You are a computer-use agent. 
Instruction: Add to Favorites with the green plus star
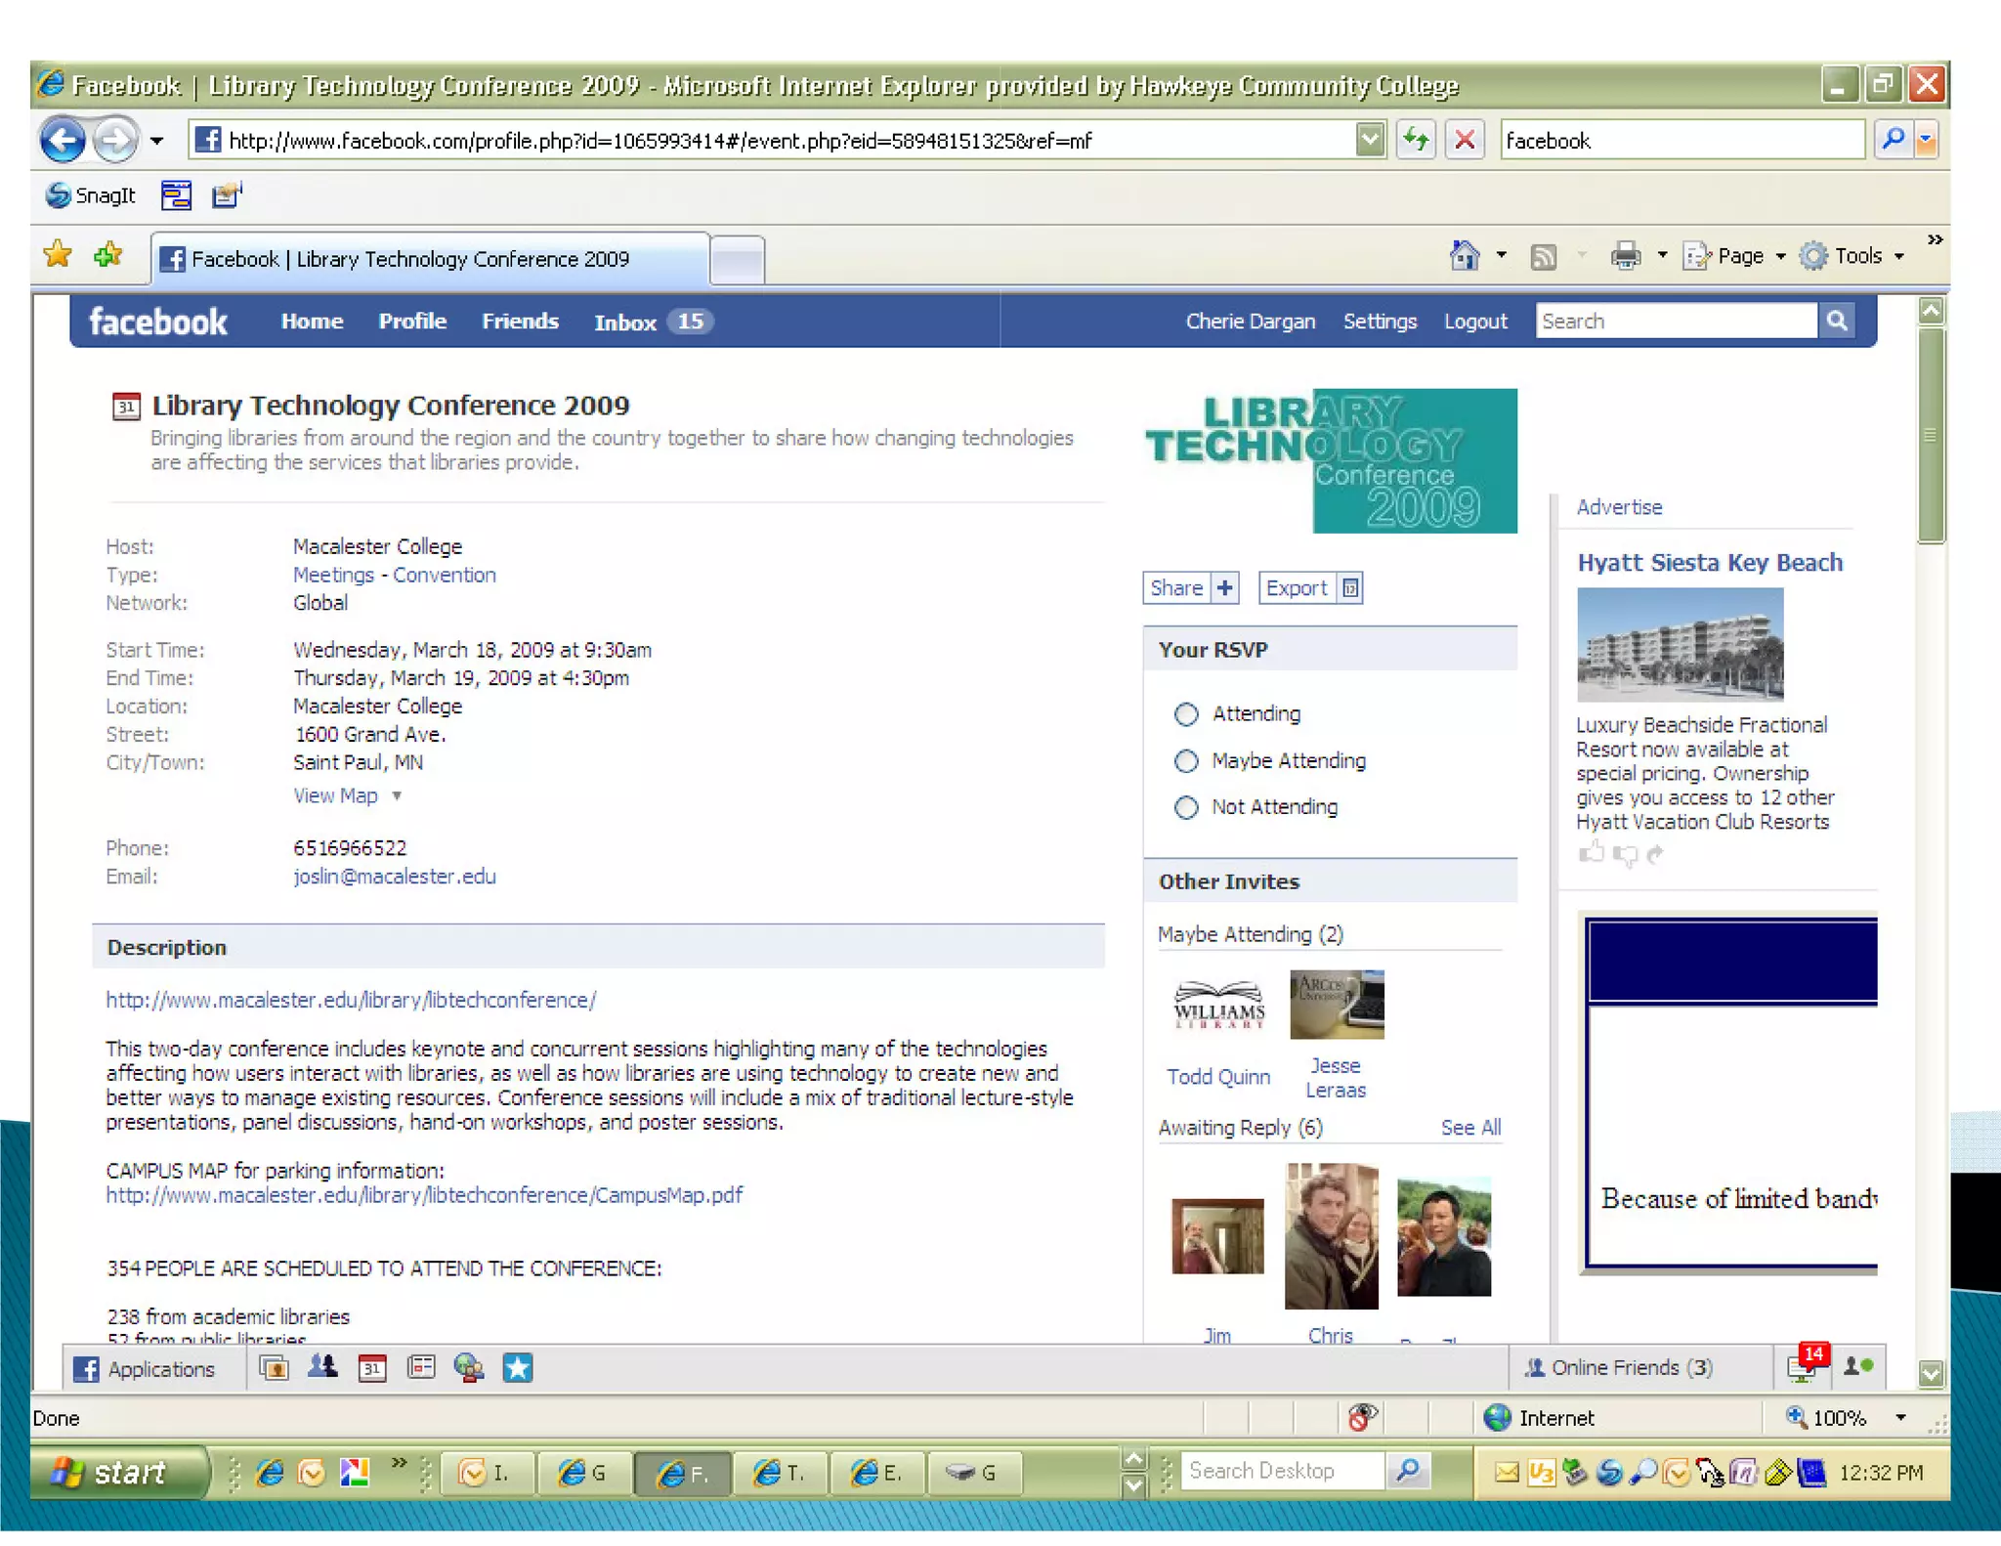coord(107,255)
